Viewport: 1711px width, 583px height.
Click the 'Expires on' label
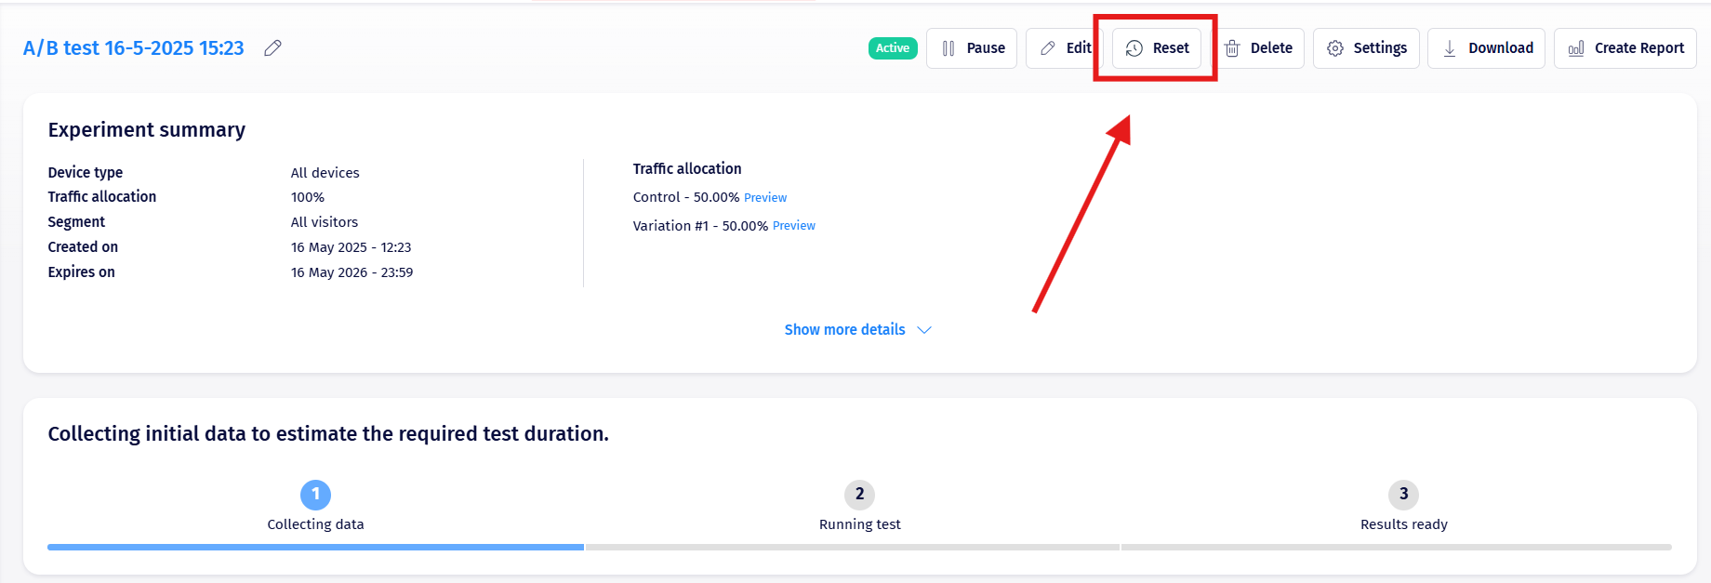[82, 272]
